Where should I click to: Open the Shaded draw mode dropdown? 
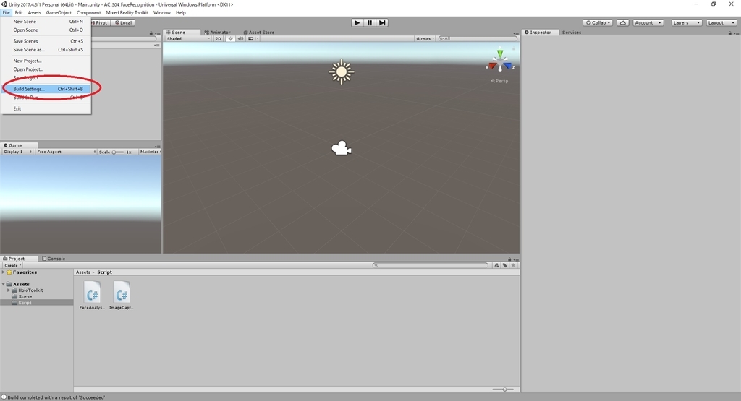188,39
